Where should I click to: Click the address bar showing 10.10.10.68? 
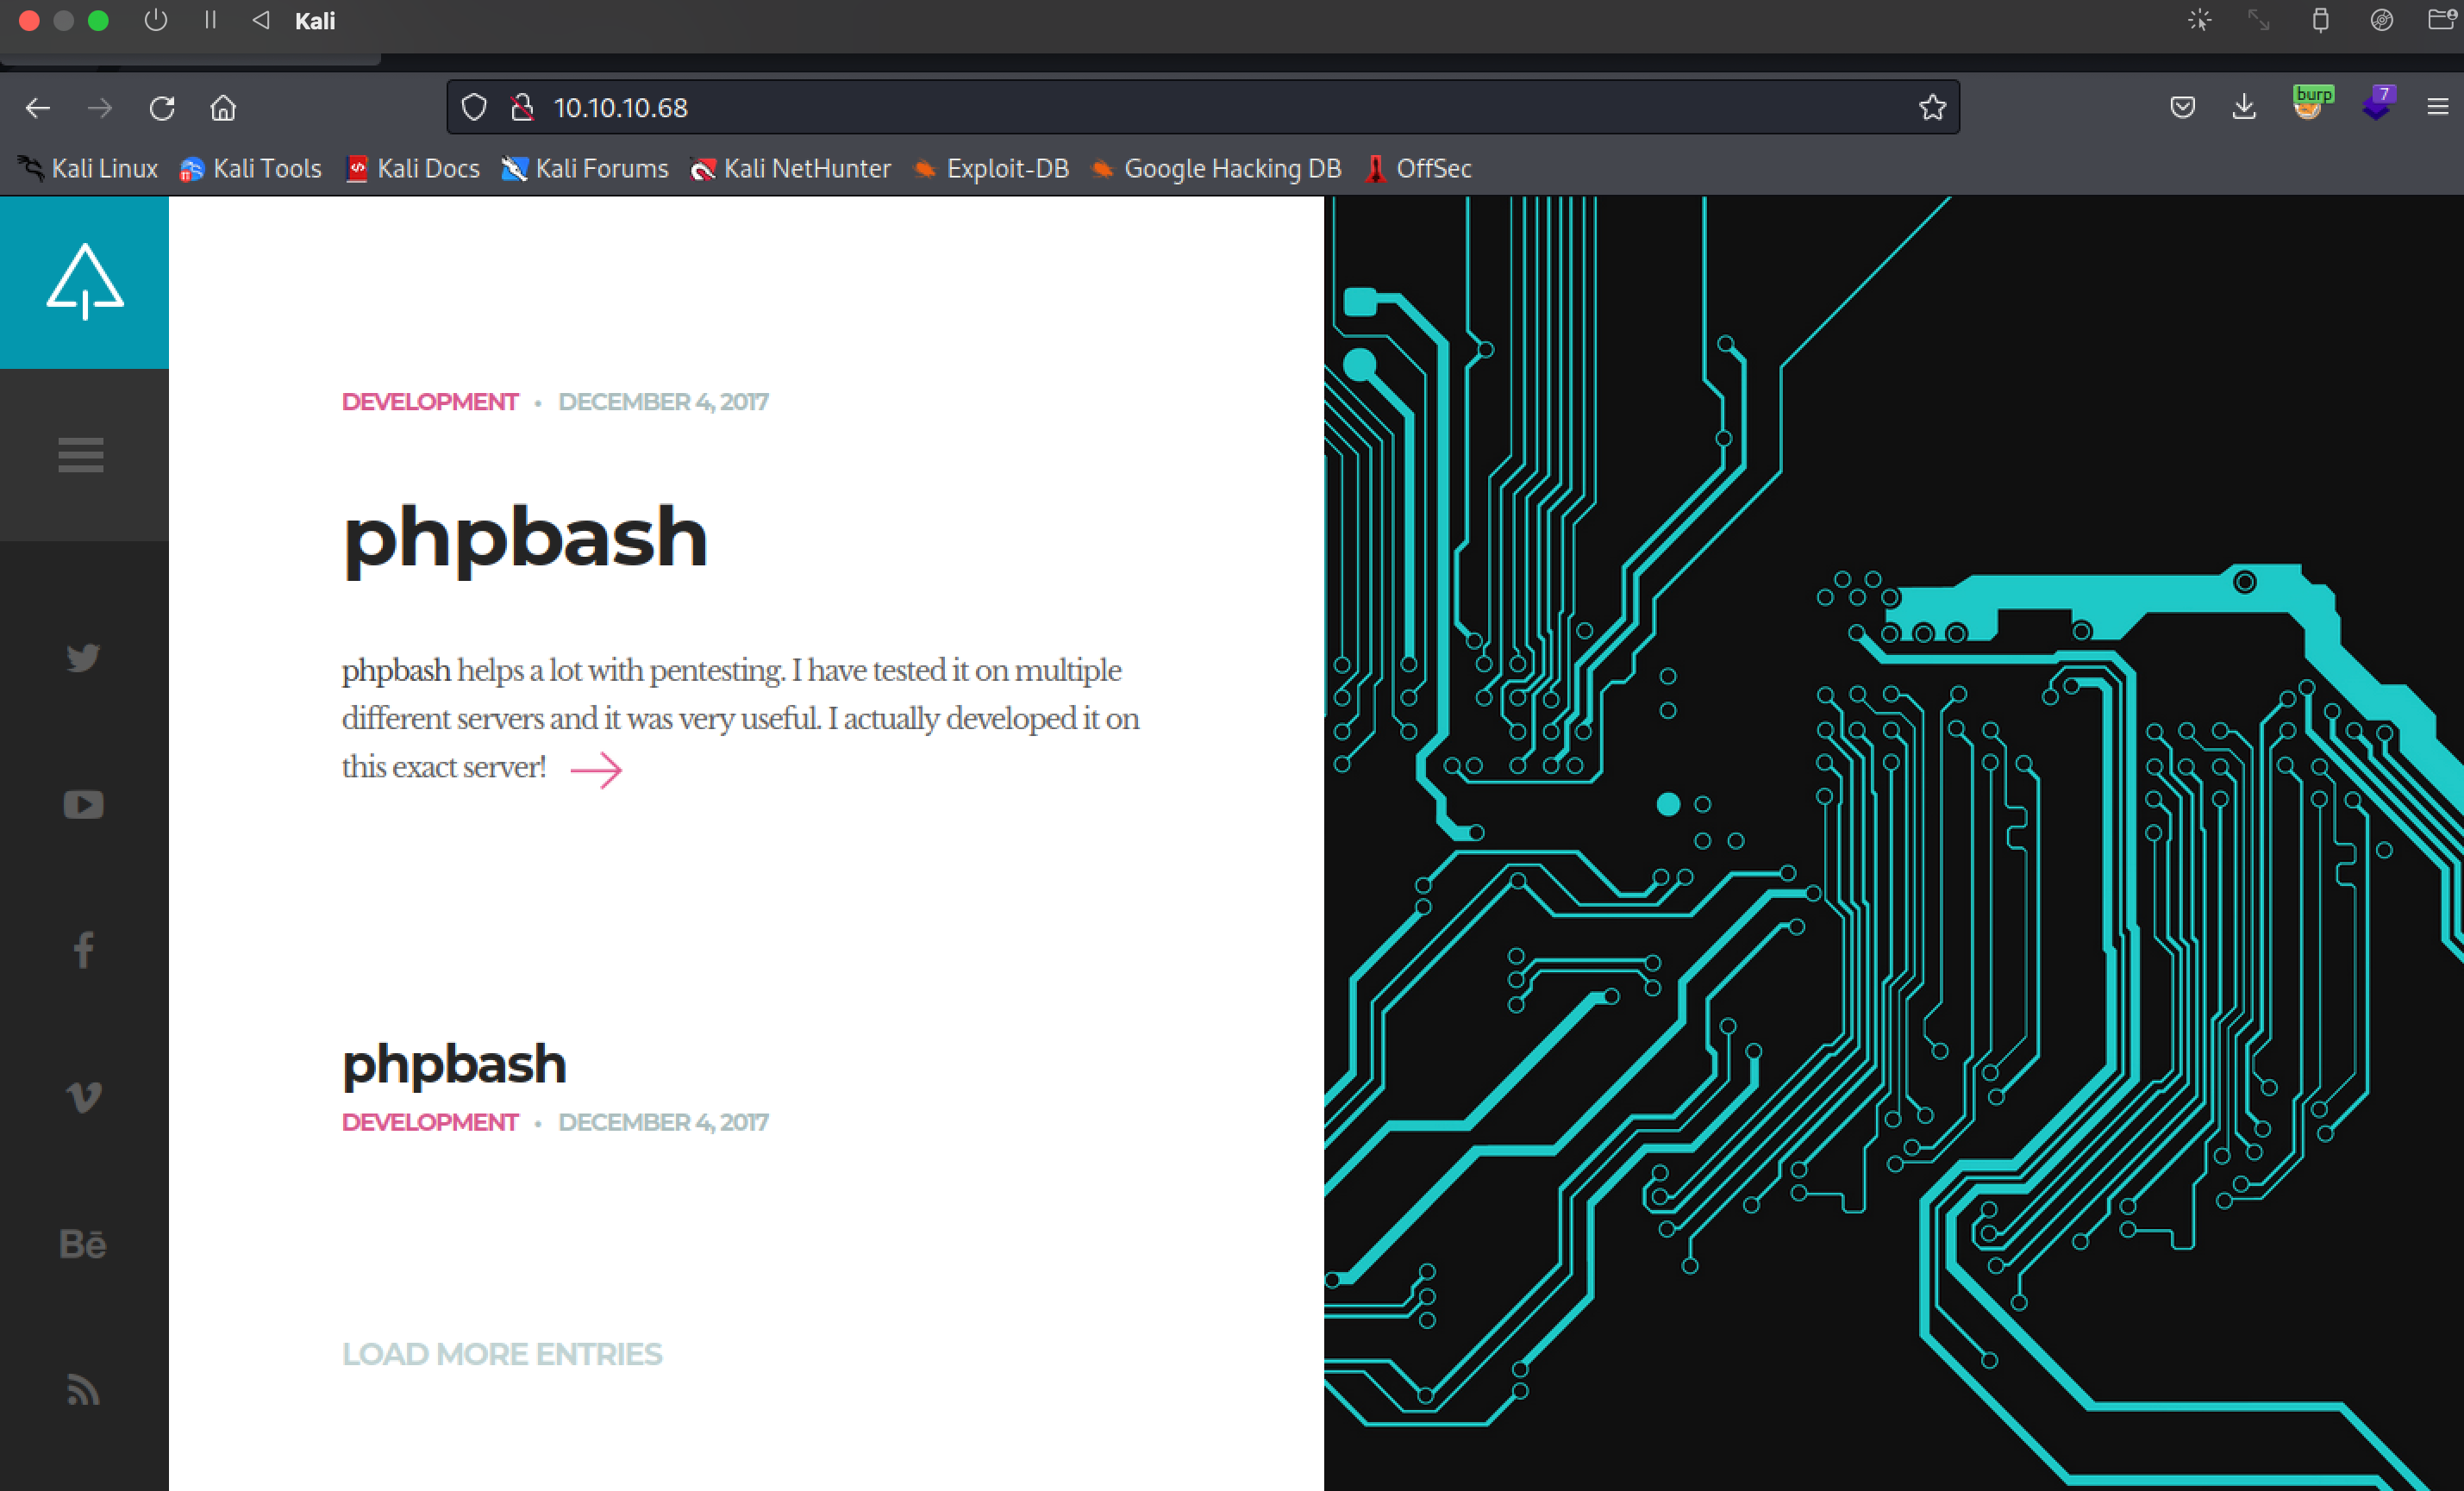coord(1100,108)
